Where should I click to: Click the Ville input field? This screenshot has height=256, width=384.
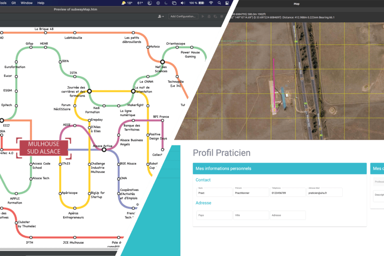251,216
